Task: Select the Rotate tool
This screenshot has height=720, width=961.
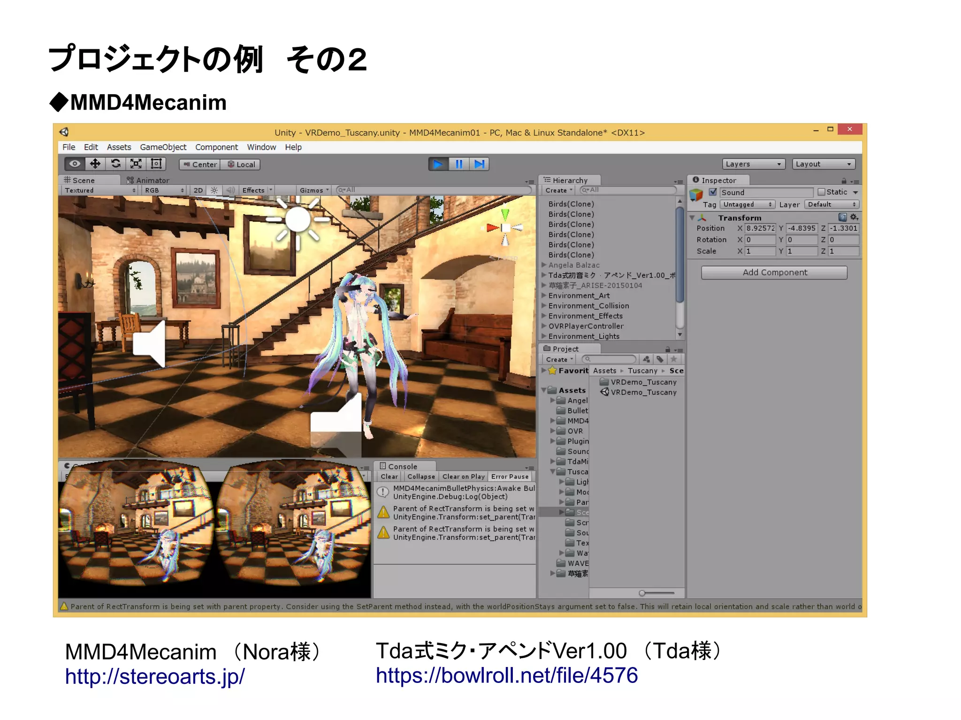Action: click(115, 164)
